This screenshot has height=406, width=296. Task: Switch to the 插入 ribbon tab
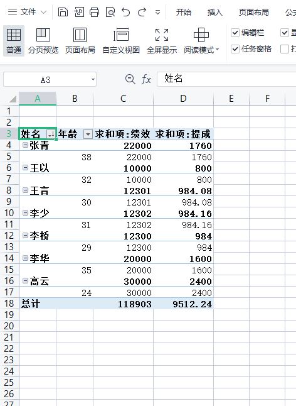(215, 12)
